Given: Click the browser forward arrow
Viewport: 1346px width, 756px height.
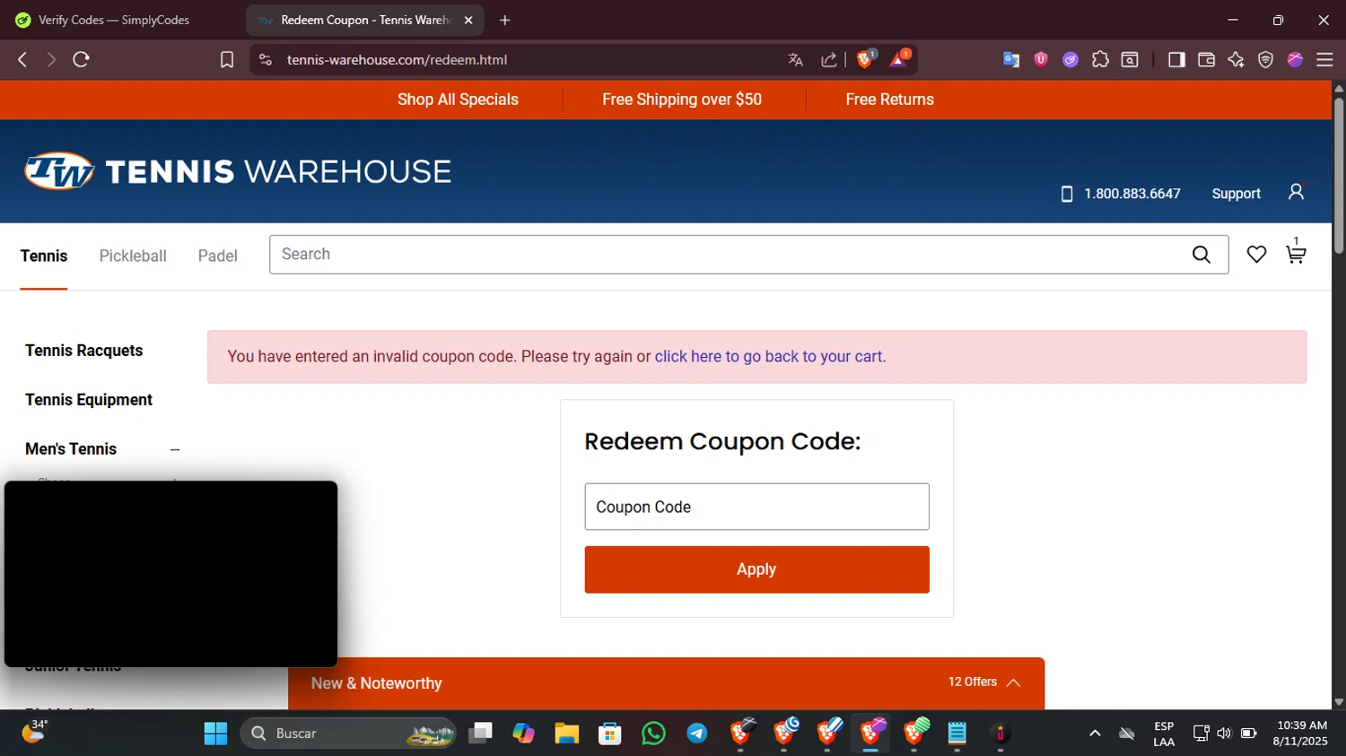Looking at the screenshot, I should (51, 59).
